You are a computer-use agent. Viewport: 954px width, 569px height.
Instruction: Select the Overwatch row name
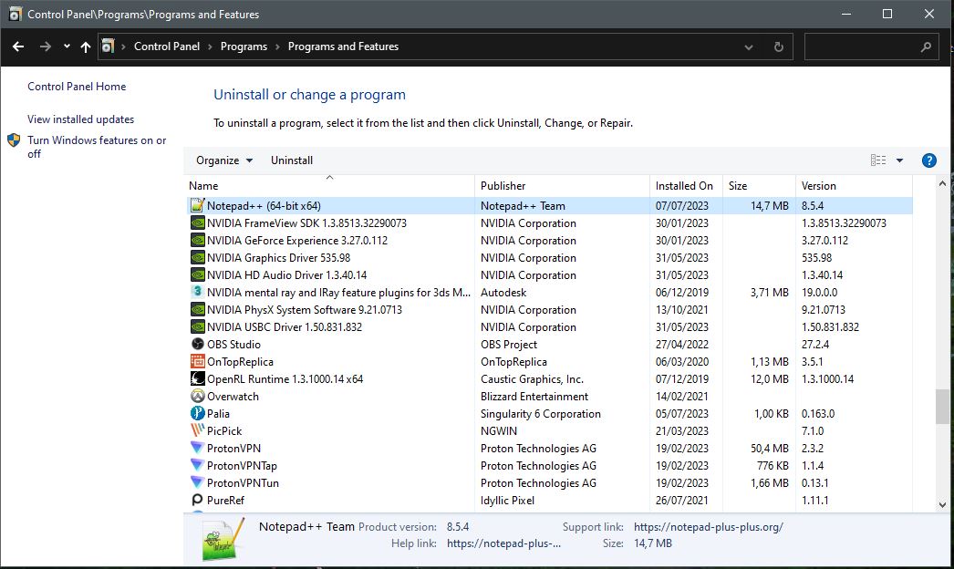233,396
